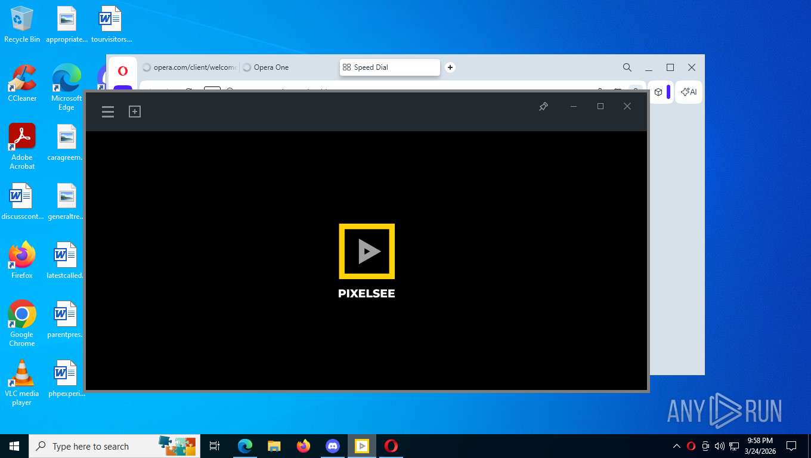Select the CCleaner desktop shortcut

22,83
